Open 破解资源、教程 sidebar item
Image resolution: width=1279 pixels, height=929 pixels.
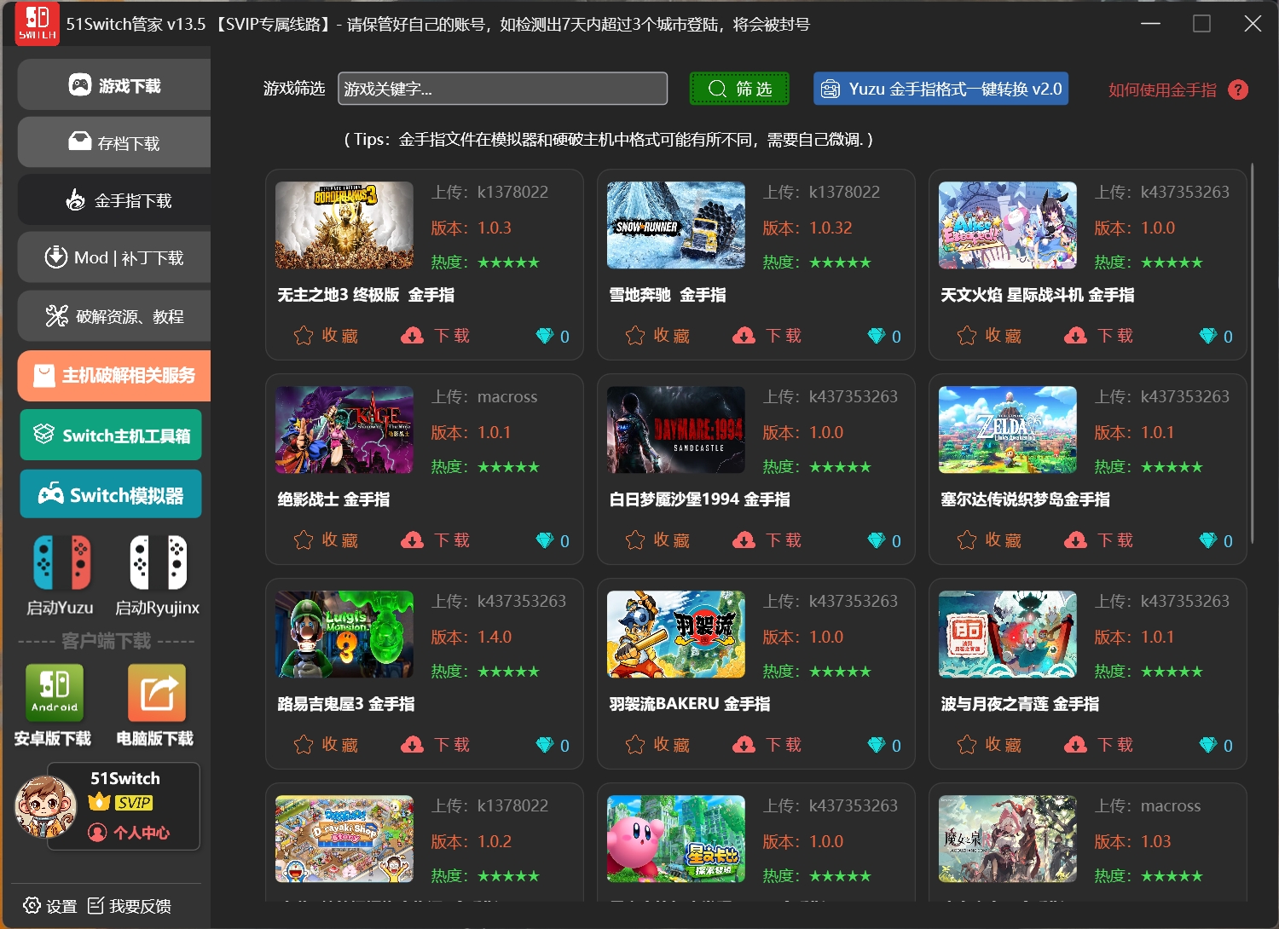click(x=114, y=316)
